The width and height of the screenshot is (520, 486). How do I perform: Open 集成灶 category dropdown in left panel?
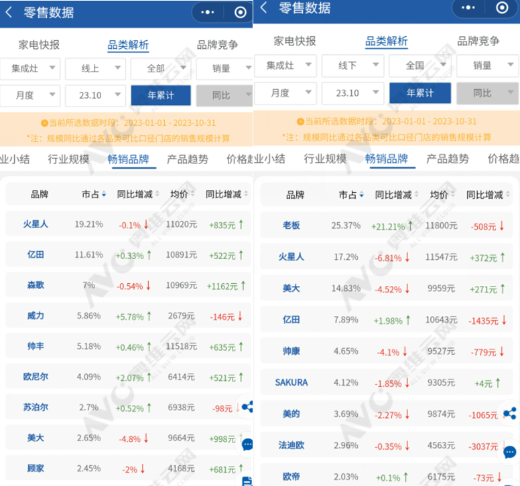30,68
